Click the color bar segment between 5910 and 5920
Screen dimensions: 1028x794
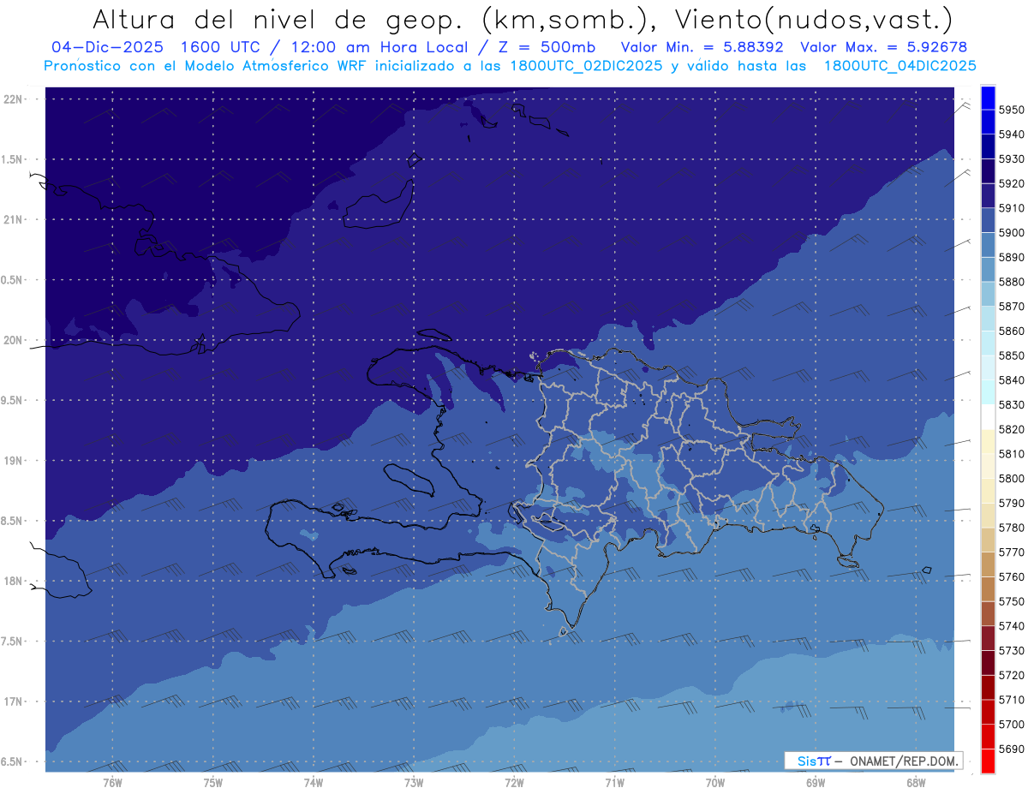tap(988, 195)
